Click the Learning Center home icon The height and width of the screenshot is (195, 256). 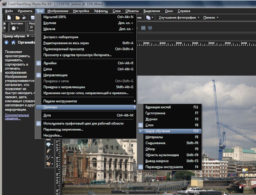point(13,42)
